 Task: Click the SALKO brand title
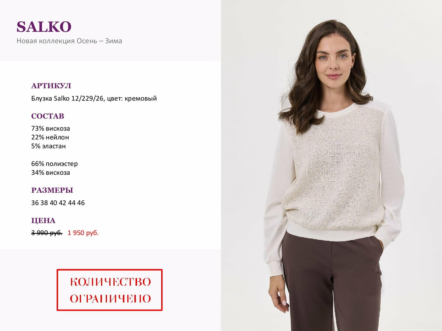click(x=44, y=27)
